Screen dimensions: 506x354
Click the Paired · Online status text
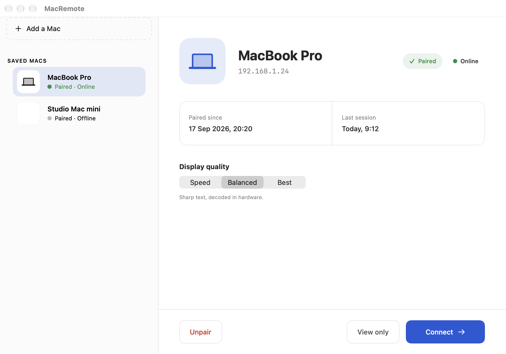[x=75, y=87]
